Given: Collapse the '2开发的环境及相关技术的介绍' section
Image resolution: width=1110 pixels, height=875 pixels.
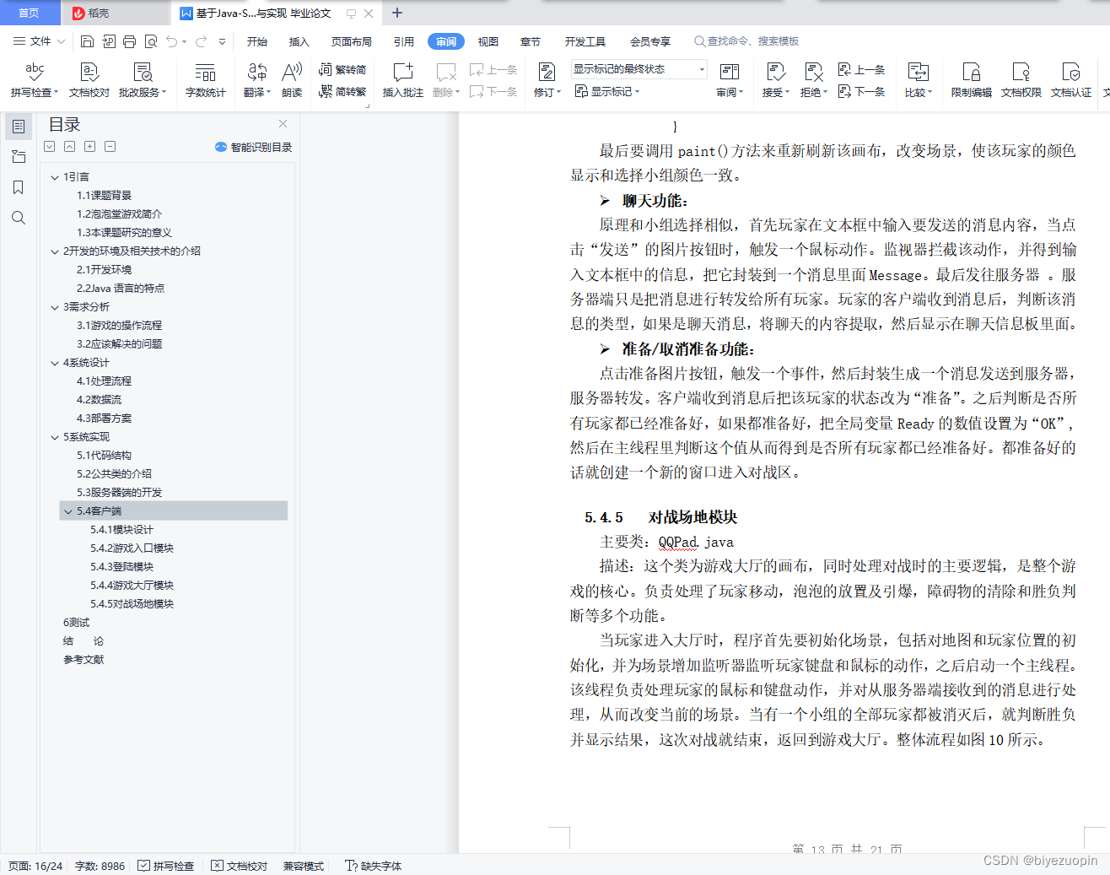Looking at the screenshot, I should [55, 251].
